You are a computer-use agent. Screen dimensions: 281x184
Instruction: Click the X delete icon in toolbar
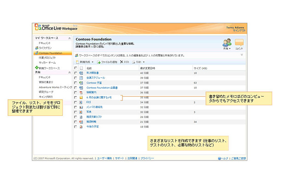(122, 62)
